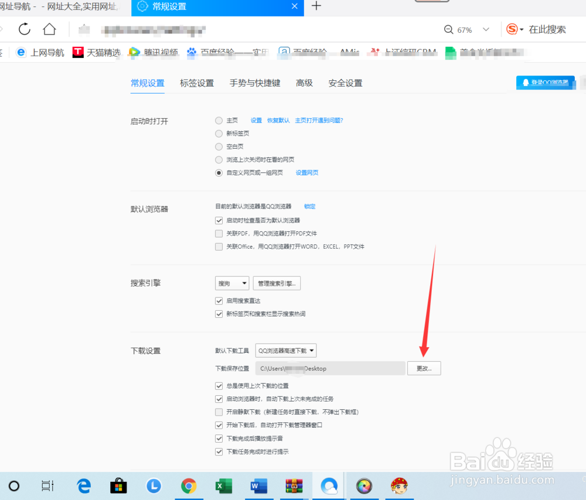Enable the 开启静默下载 checkbox

click(x=219, y=412)
